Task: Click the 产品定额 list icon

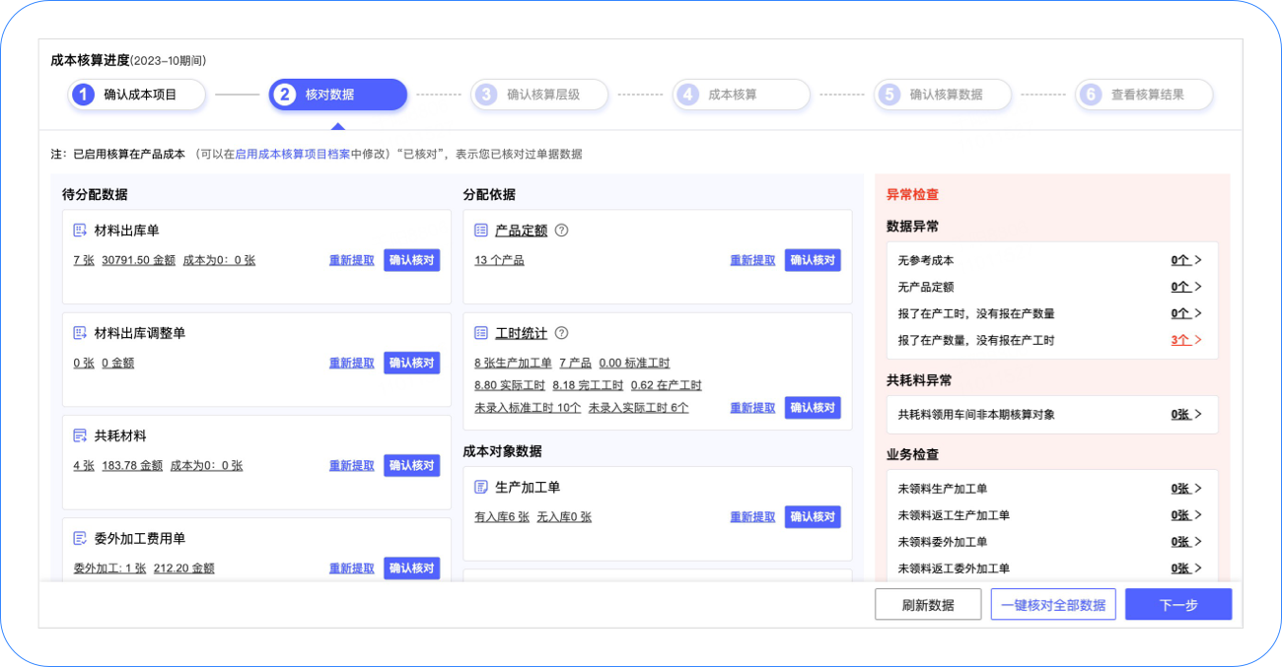Action: tap(480, 231)
